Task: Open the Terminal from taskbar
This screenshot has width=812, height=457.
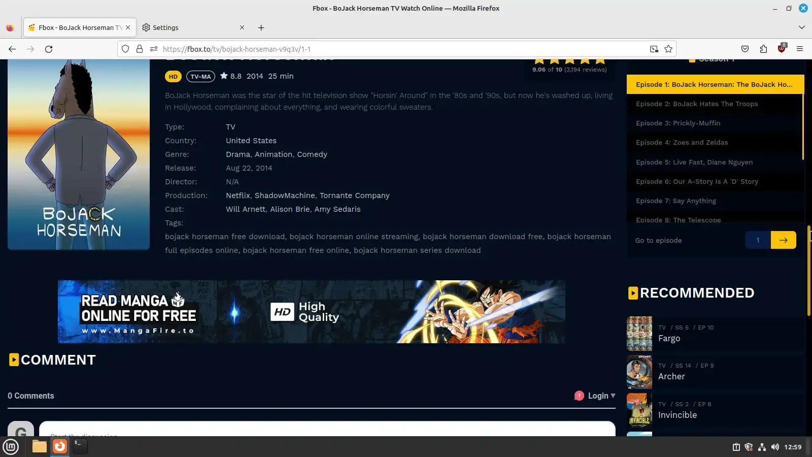Action: coord(80,446)
